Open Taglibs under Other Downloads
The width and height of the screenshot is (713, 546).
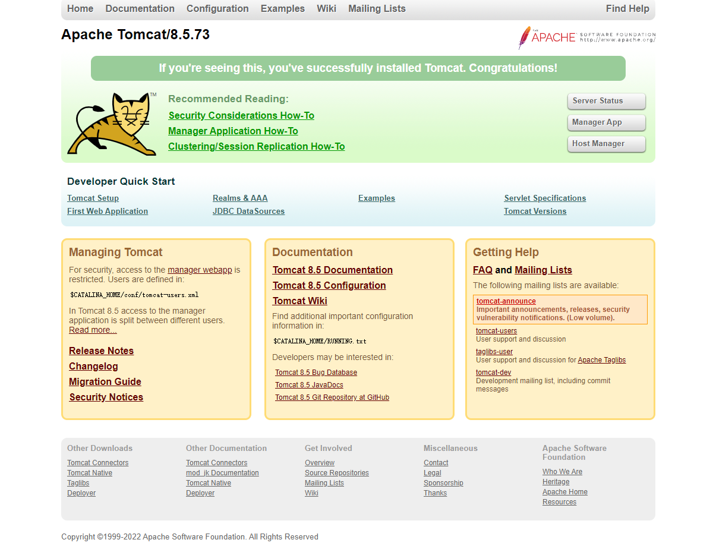pos(78,483)
